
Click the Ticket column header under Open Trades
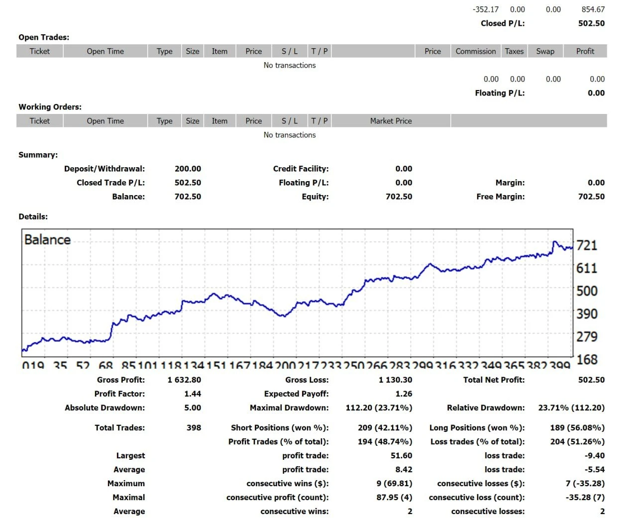coord(39,51)
